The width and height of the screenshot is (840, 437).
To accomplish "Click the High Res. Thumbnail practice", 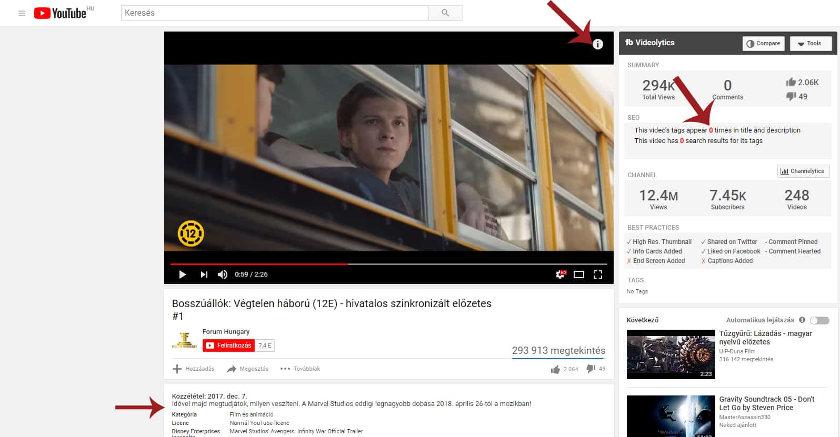I will (659, 242).
